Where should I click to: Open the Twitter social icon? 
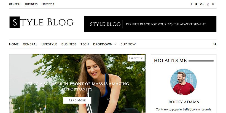[196, 4]
